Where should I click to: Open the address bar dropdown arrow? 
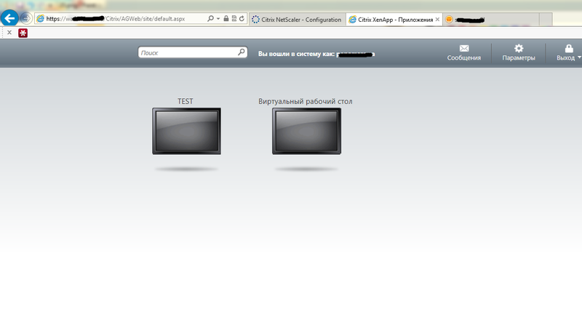(218, 19)
